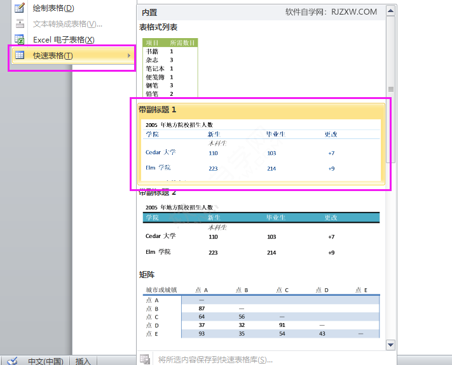Click 将所选内容保存到快速表格库(S) option

[x=215, y=359]
